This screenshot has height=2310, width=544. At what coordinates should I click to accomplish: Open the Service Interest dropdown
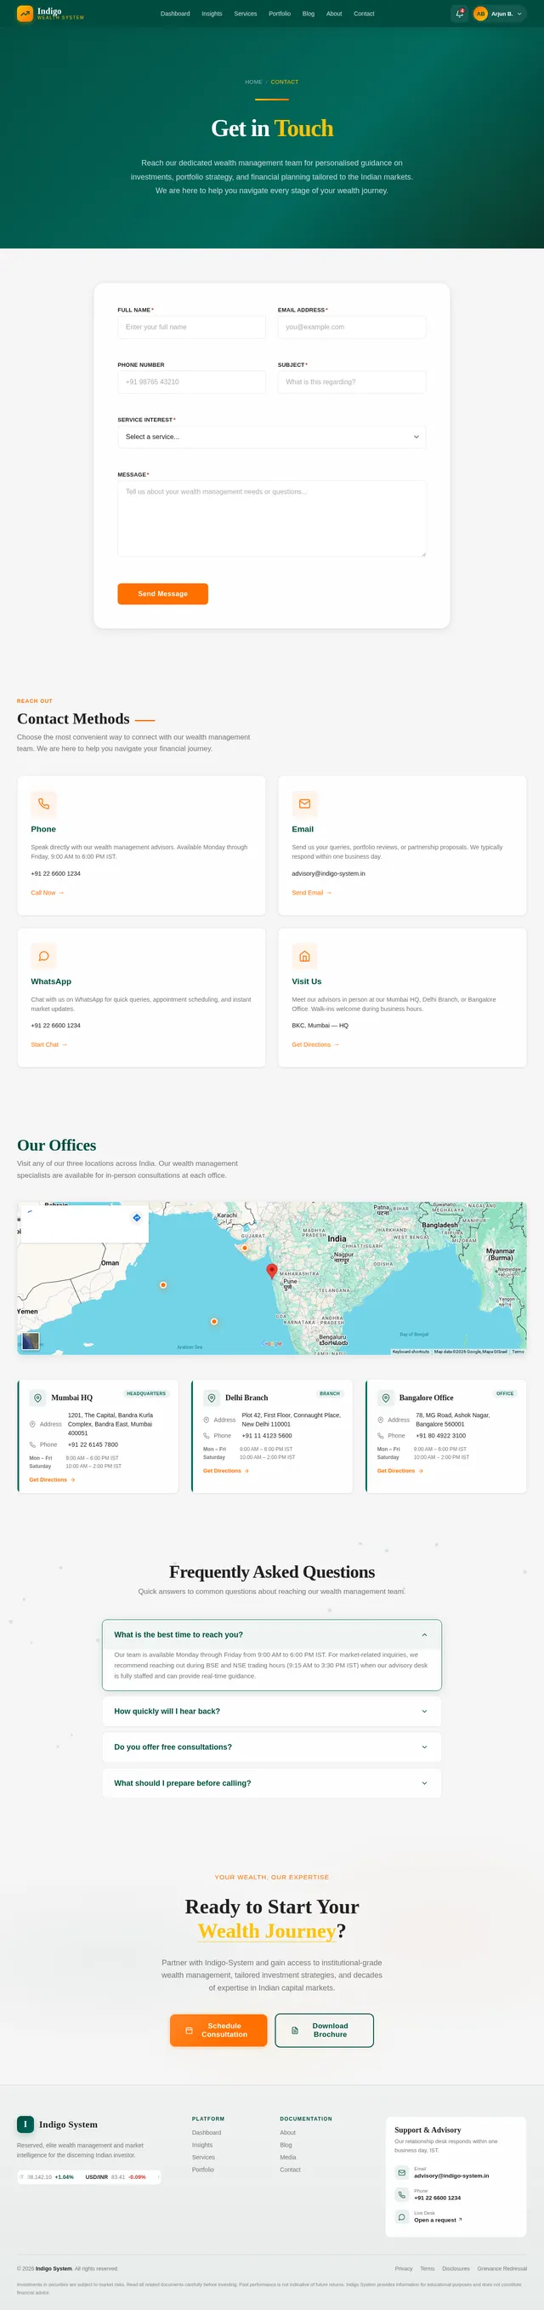pyautogui.click(x=271, y=437)
